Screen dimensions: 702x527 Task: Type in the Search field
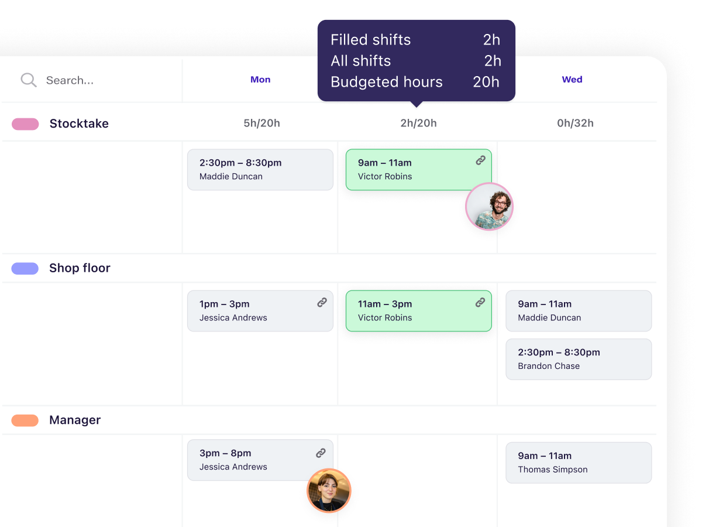click(105, 80)
